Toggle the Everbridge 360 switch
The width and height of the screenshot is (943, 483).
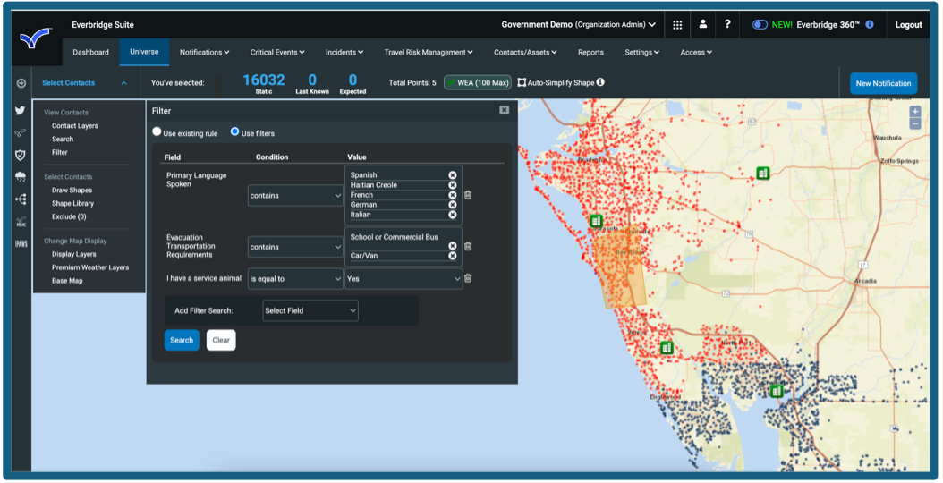point(760,25)
